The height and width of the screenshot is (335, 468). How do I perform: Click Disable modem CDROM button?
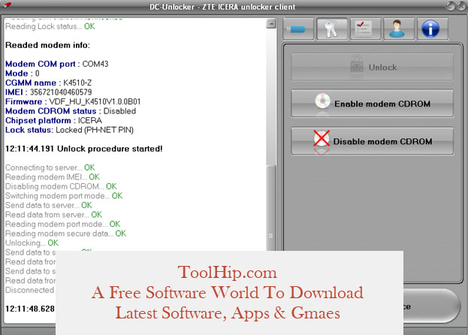pyautogui.click(x=372, y=140)
